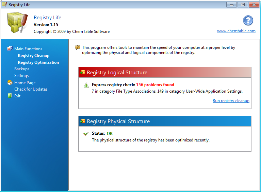Choose Check for Updates
The width and height of the screenshot is (261, 192).
click(x=31, y=89)
